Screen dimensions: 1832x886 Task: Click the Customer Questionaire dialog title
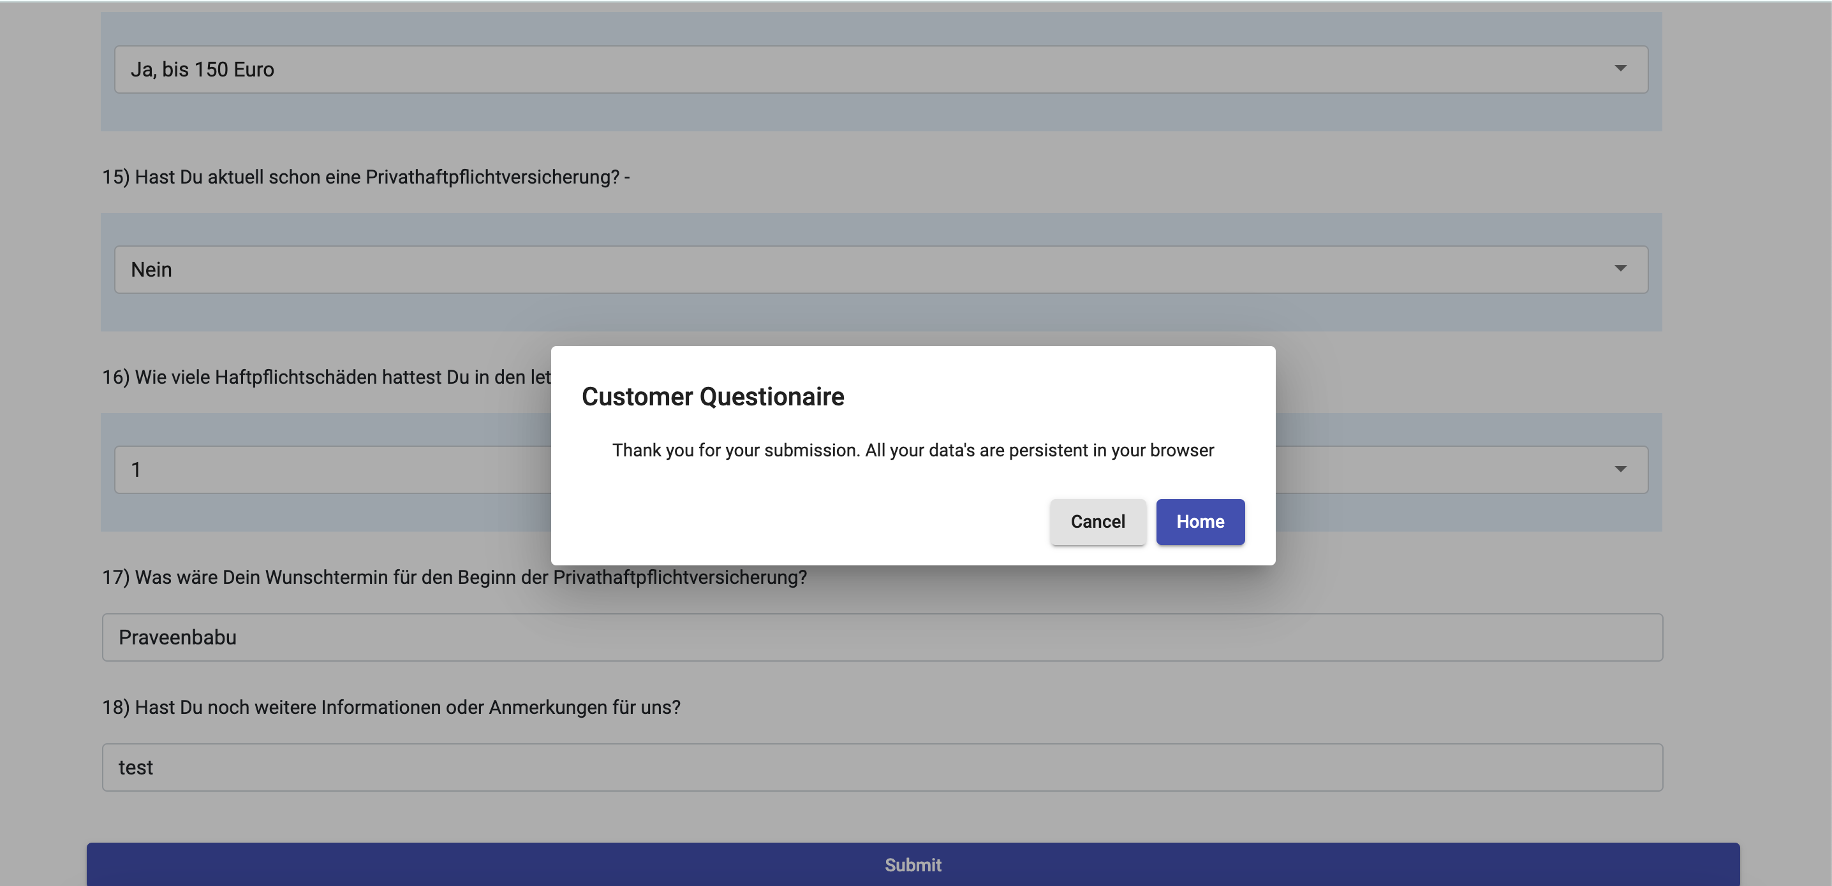click(713, 396)
